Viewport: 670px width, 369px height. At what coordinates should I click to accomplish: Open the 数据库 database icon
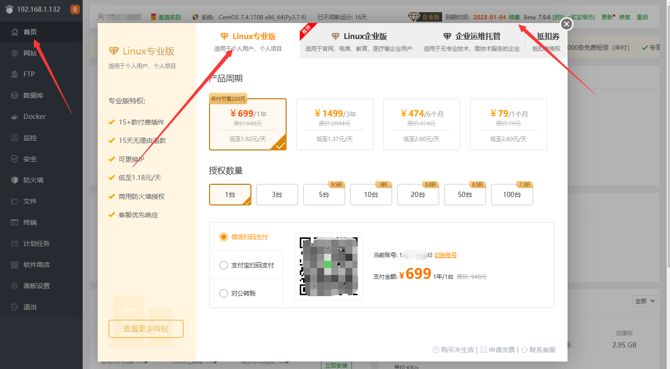[x=15, y=95]
